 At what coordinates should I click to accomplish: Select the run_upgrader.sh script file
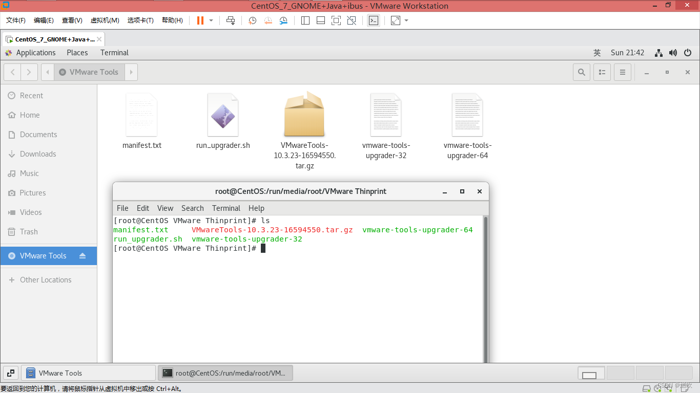click(223, 122)
